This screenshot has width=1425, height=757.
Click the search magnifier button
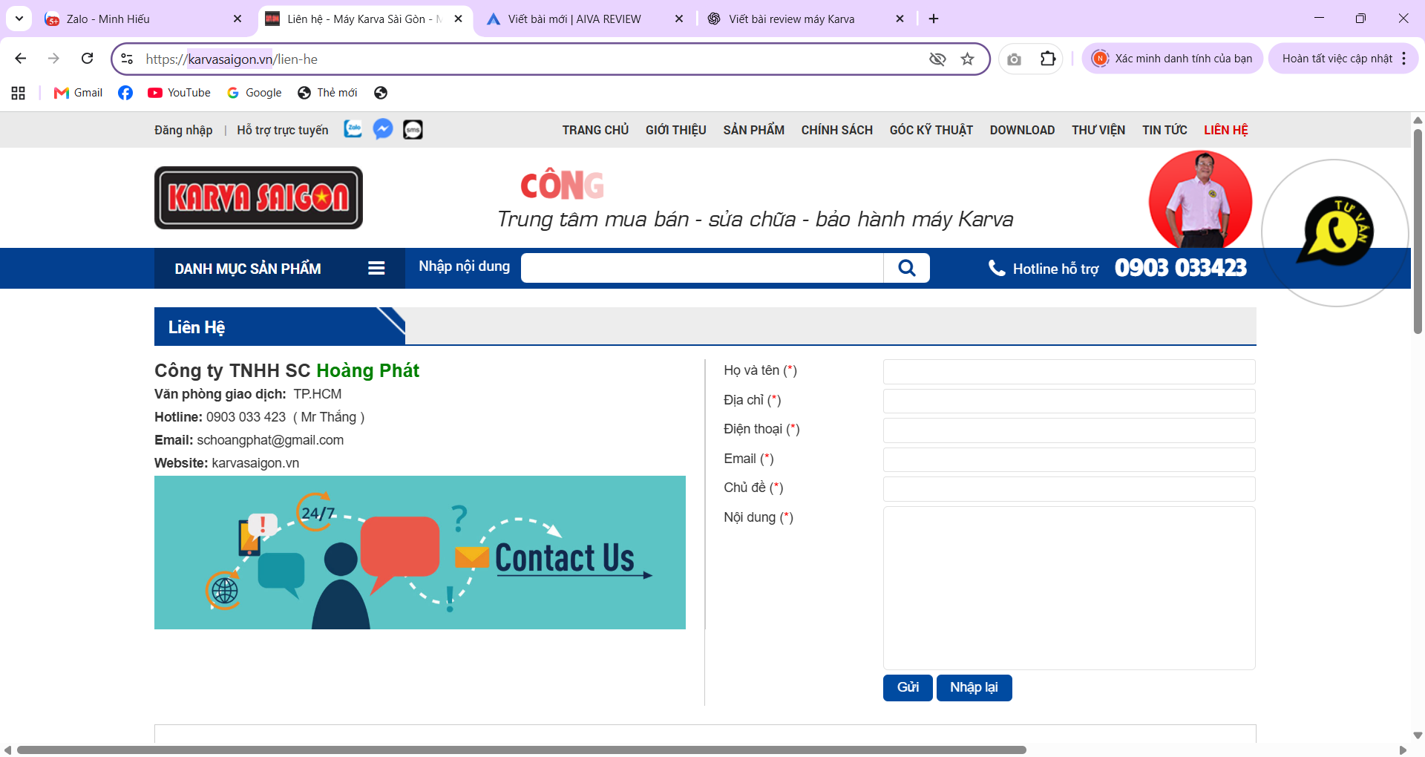pyautogui.click(x=906, y=268)
